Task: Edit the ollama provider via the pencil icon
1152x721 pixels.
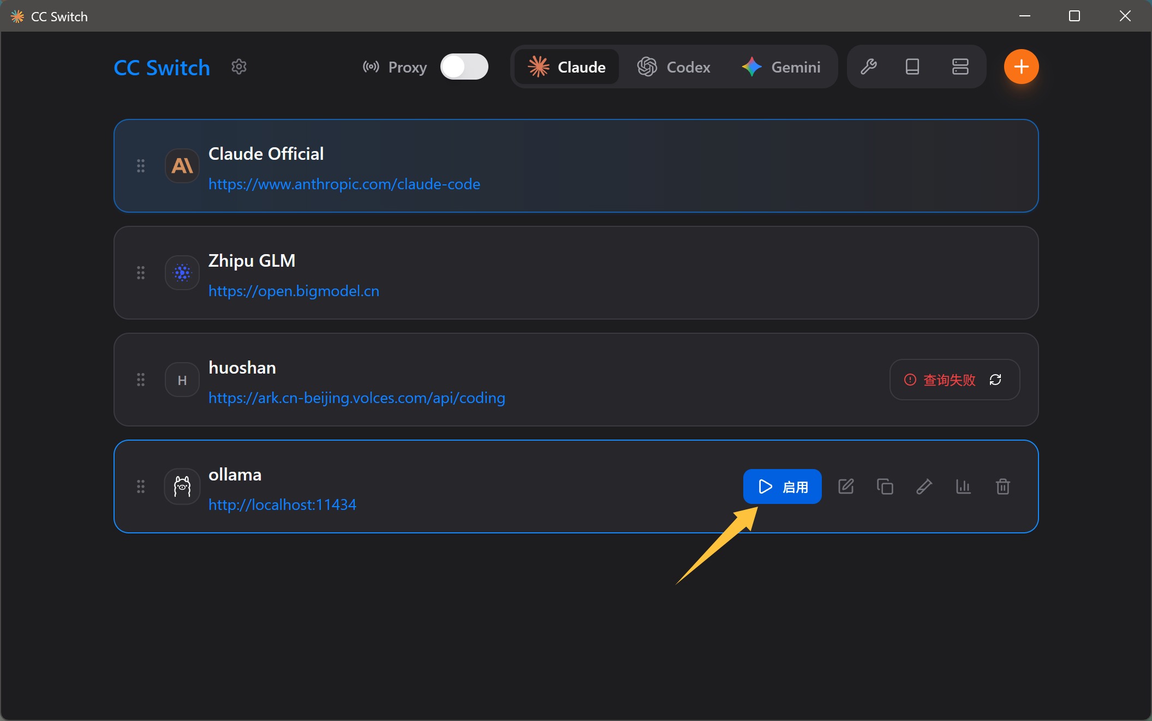Action: (x=845, y=486)
